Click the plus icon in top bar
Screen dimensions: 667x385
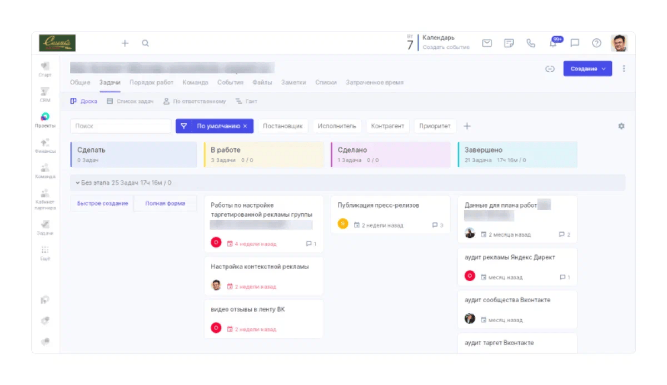(x=125, y=43)
